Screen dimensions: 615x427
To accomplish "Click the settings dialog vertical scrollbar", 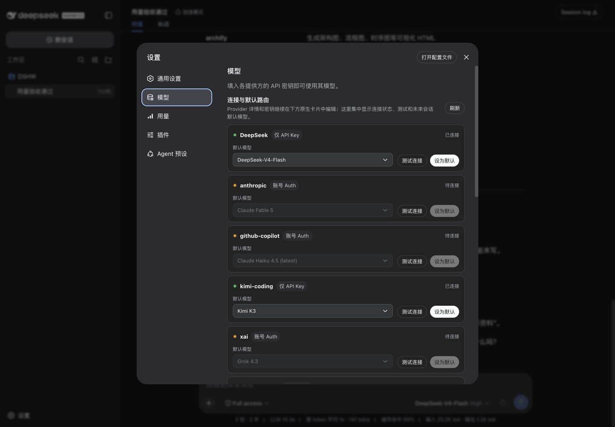I will (476, 132).
